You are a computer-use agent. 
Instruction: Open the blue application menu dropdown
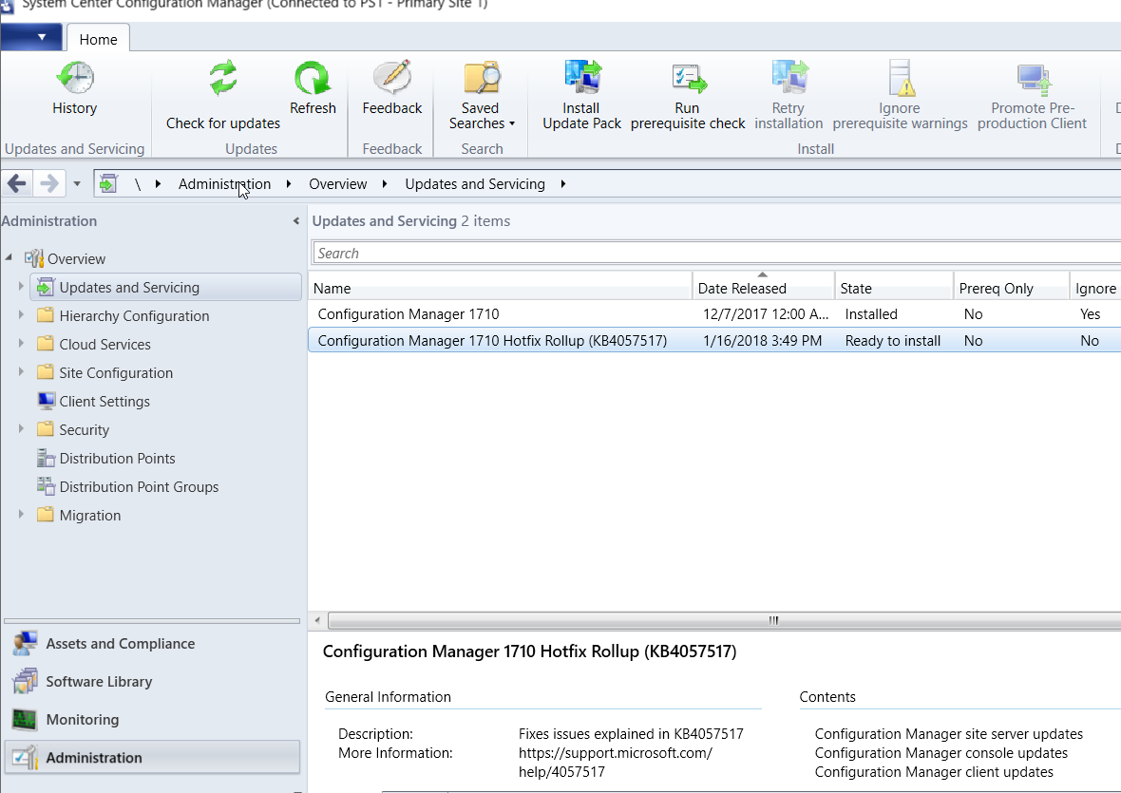31,37
